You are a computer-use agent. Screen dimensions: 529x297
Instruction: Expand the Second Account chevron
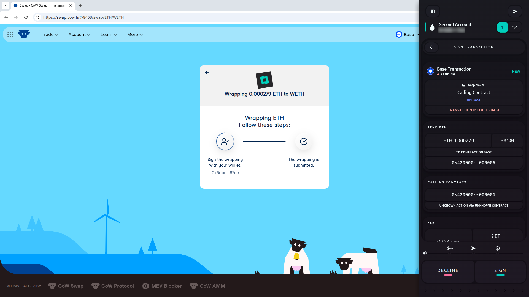515,27
